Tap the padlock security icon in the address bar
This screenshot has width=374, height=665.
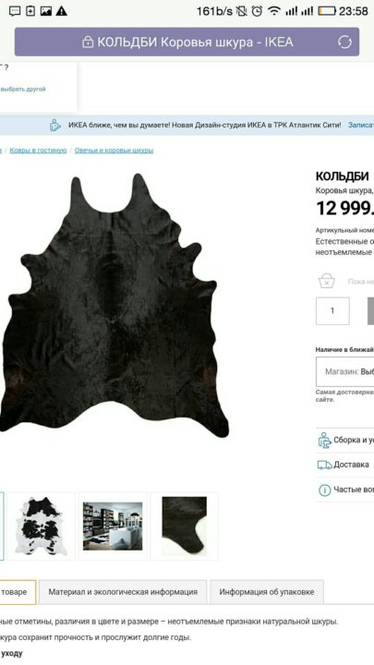click(88, 42)
